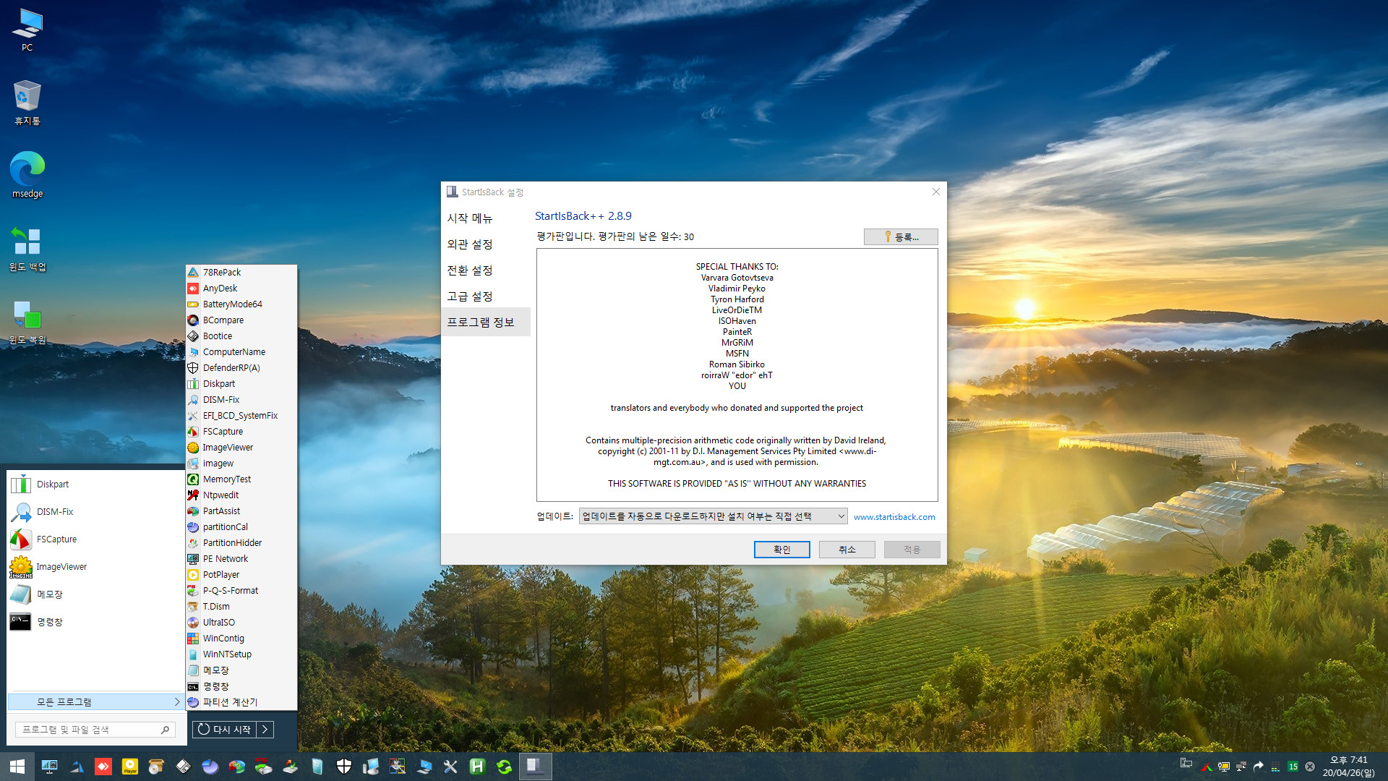Image resolution: width=1388 pixels, height=781 pixels.
Task: Click the wrench and screwdriver taskbar icon
Action: [450, 767]
